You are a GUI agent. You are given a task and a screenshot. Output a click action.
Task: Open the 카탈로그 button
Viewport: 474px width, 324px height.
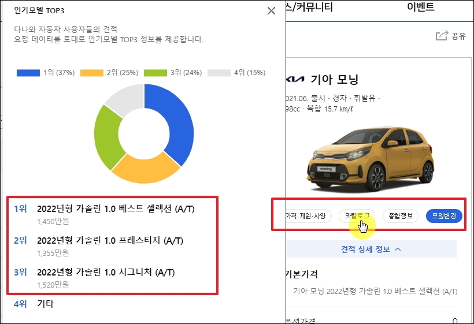[x=357, y=216]
